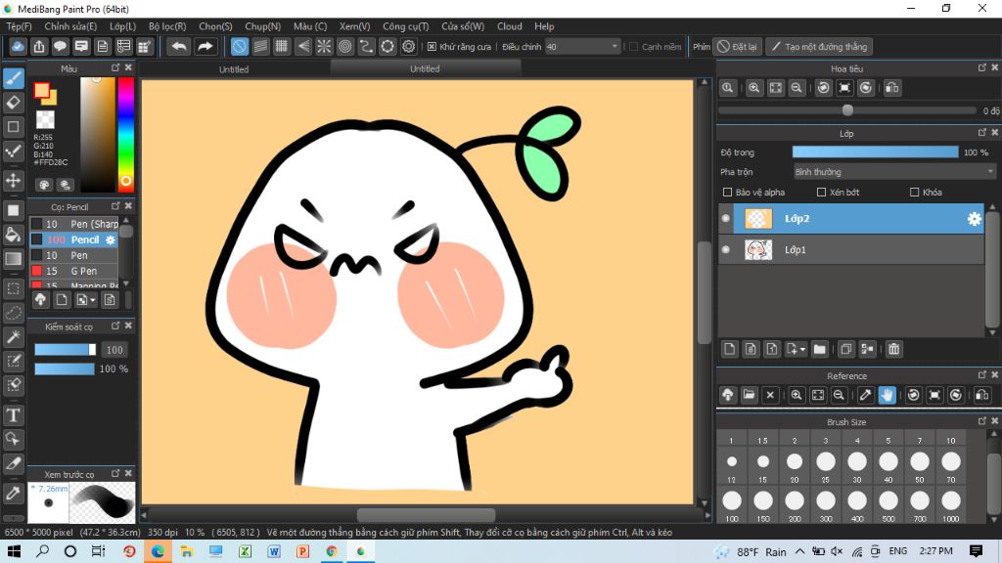Choose the Text tool
The image size is (1002, 563).
coord(14,414)
